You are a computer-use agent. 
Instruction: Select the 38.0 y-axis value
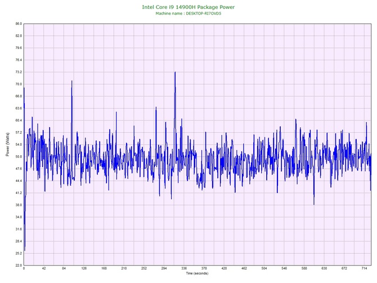coord(19,205)
